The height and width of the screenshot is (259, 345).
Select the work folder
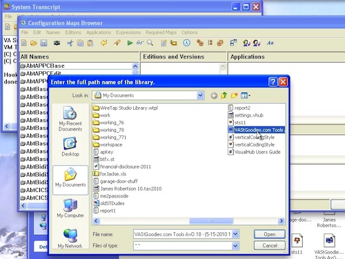[102, 115]
